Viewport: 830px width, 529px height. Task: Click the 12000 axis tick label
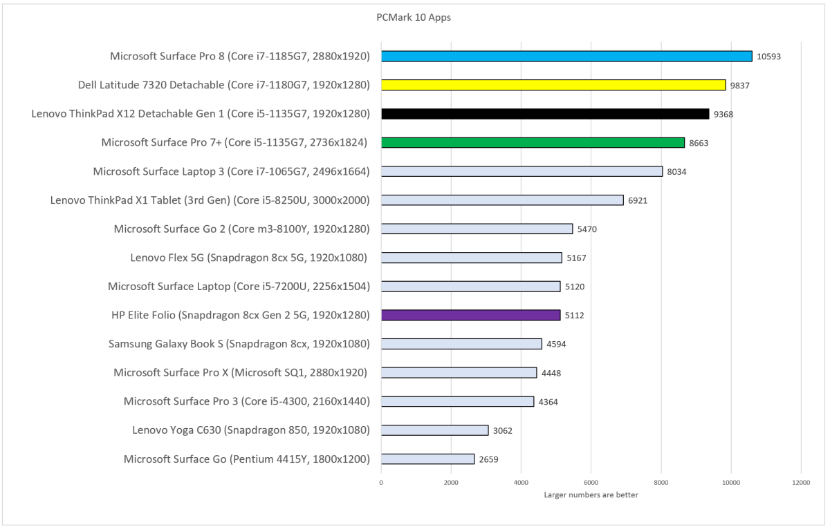pos(801,483)
